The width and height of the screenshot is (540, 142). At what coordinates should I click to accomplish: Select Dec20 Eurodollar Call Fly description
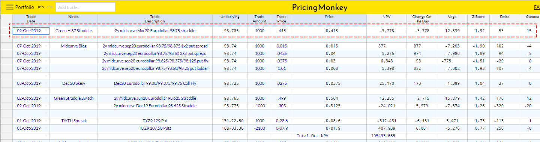(155, 83)
